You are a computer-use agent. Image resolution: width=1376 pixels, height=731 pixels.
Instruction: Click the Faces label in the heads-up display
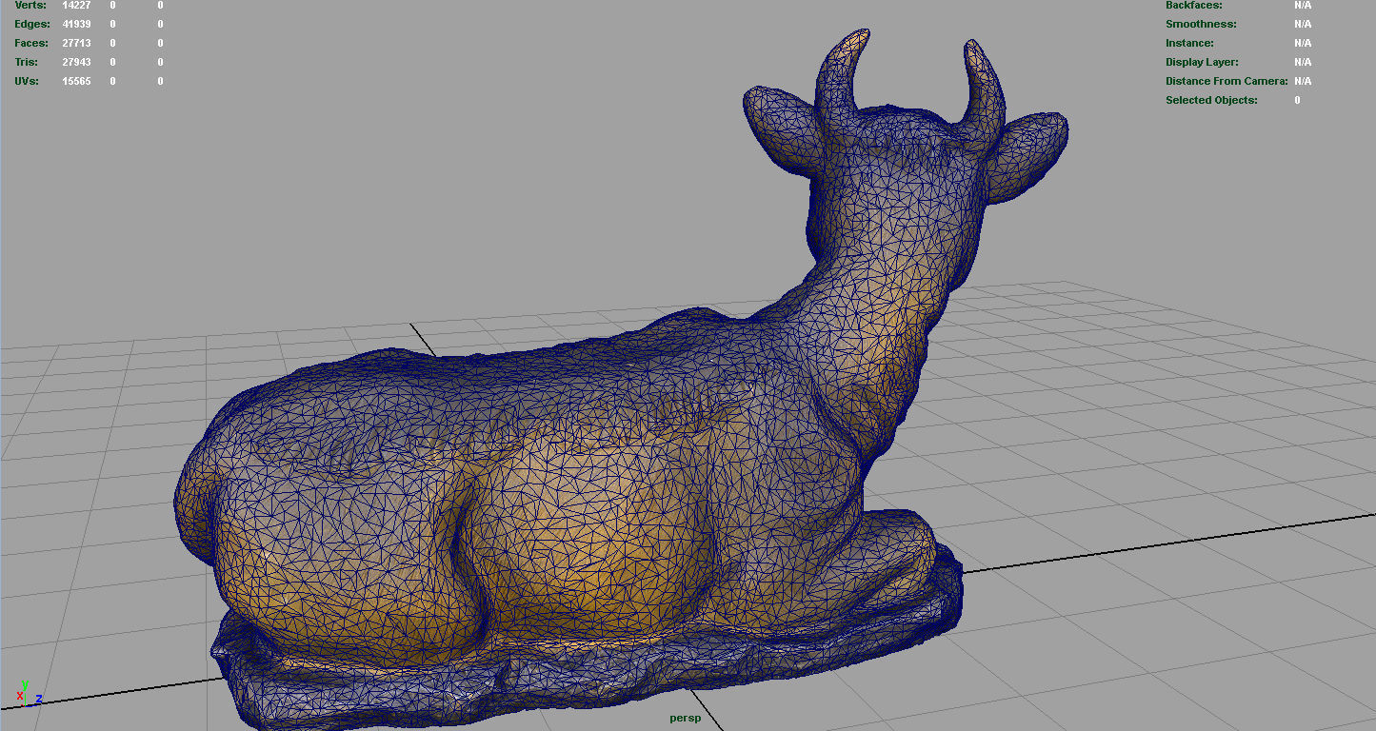pos(31,43)
